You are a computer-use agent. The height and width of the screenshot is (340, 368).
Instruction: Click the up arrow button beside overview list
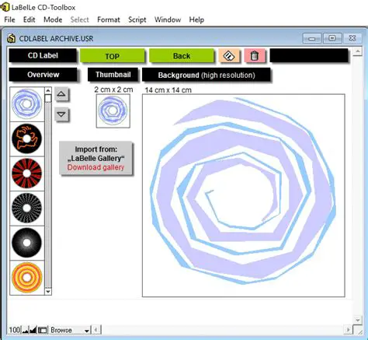tap(61, 94)
